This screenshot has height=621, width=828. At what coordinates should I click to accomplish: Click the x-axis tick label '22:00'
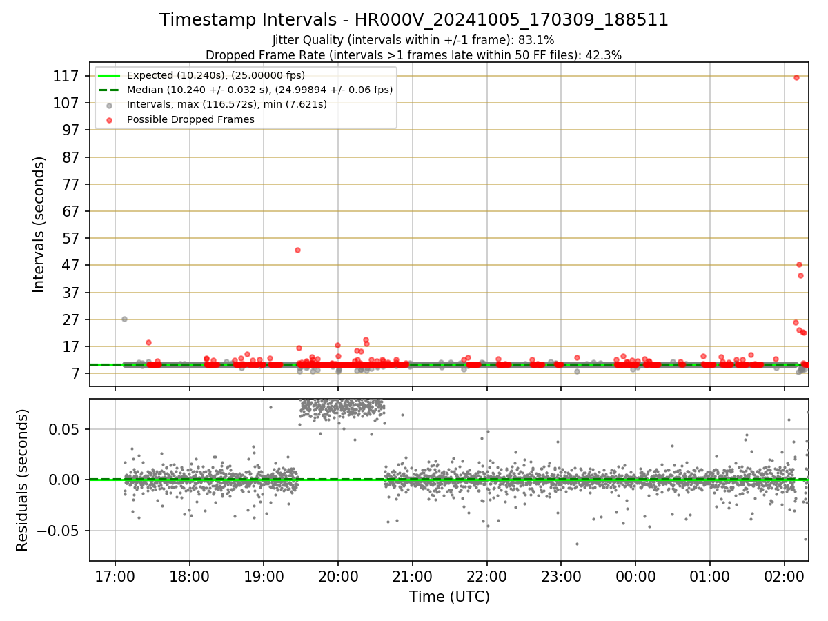[x=486, y=575]
